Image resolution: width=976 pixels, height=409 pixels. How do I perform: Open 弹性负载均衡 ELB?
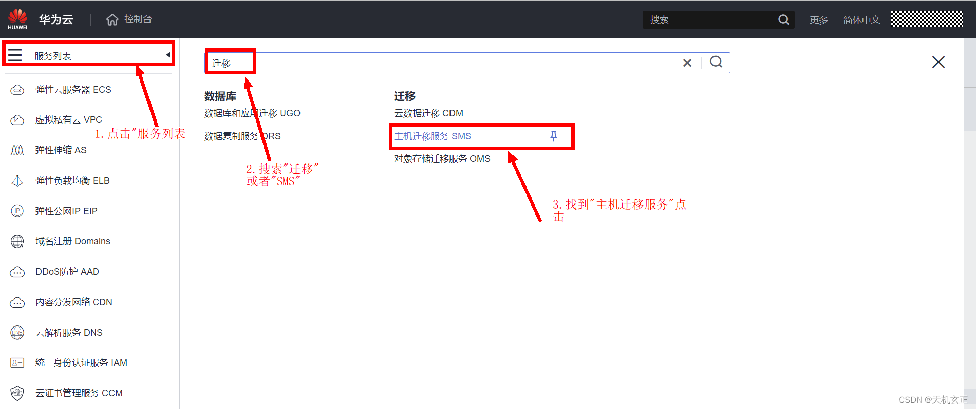pyautogui.click(x=72, y=181)
